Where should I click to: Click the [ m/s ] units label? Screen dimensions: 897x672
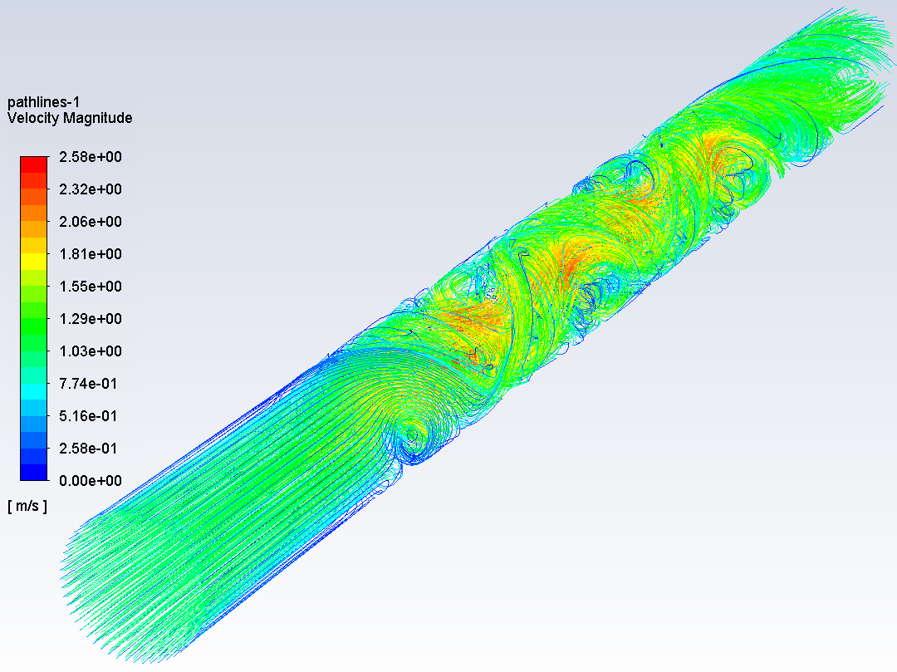(27, 506)
